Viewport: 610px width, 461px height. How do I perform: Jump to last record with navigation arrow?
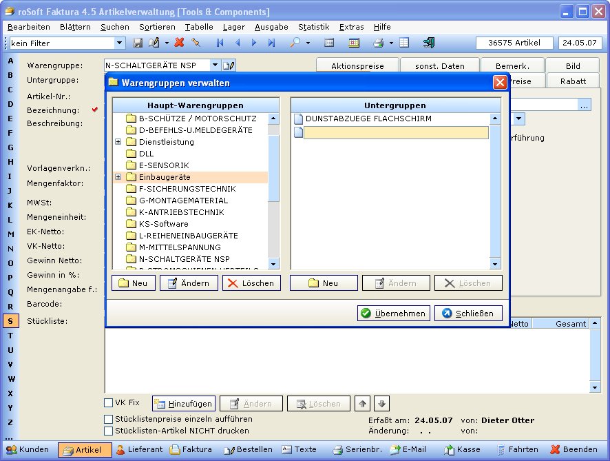coord(271,43)
